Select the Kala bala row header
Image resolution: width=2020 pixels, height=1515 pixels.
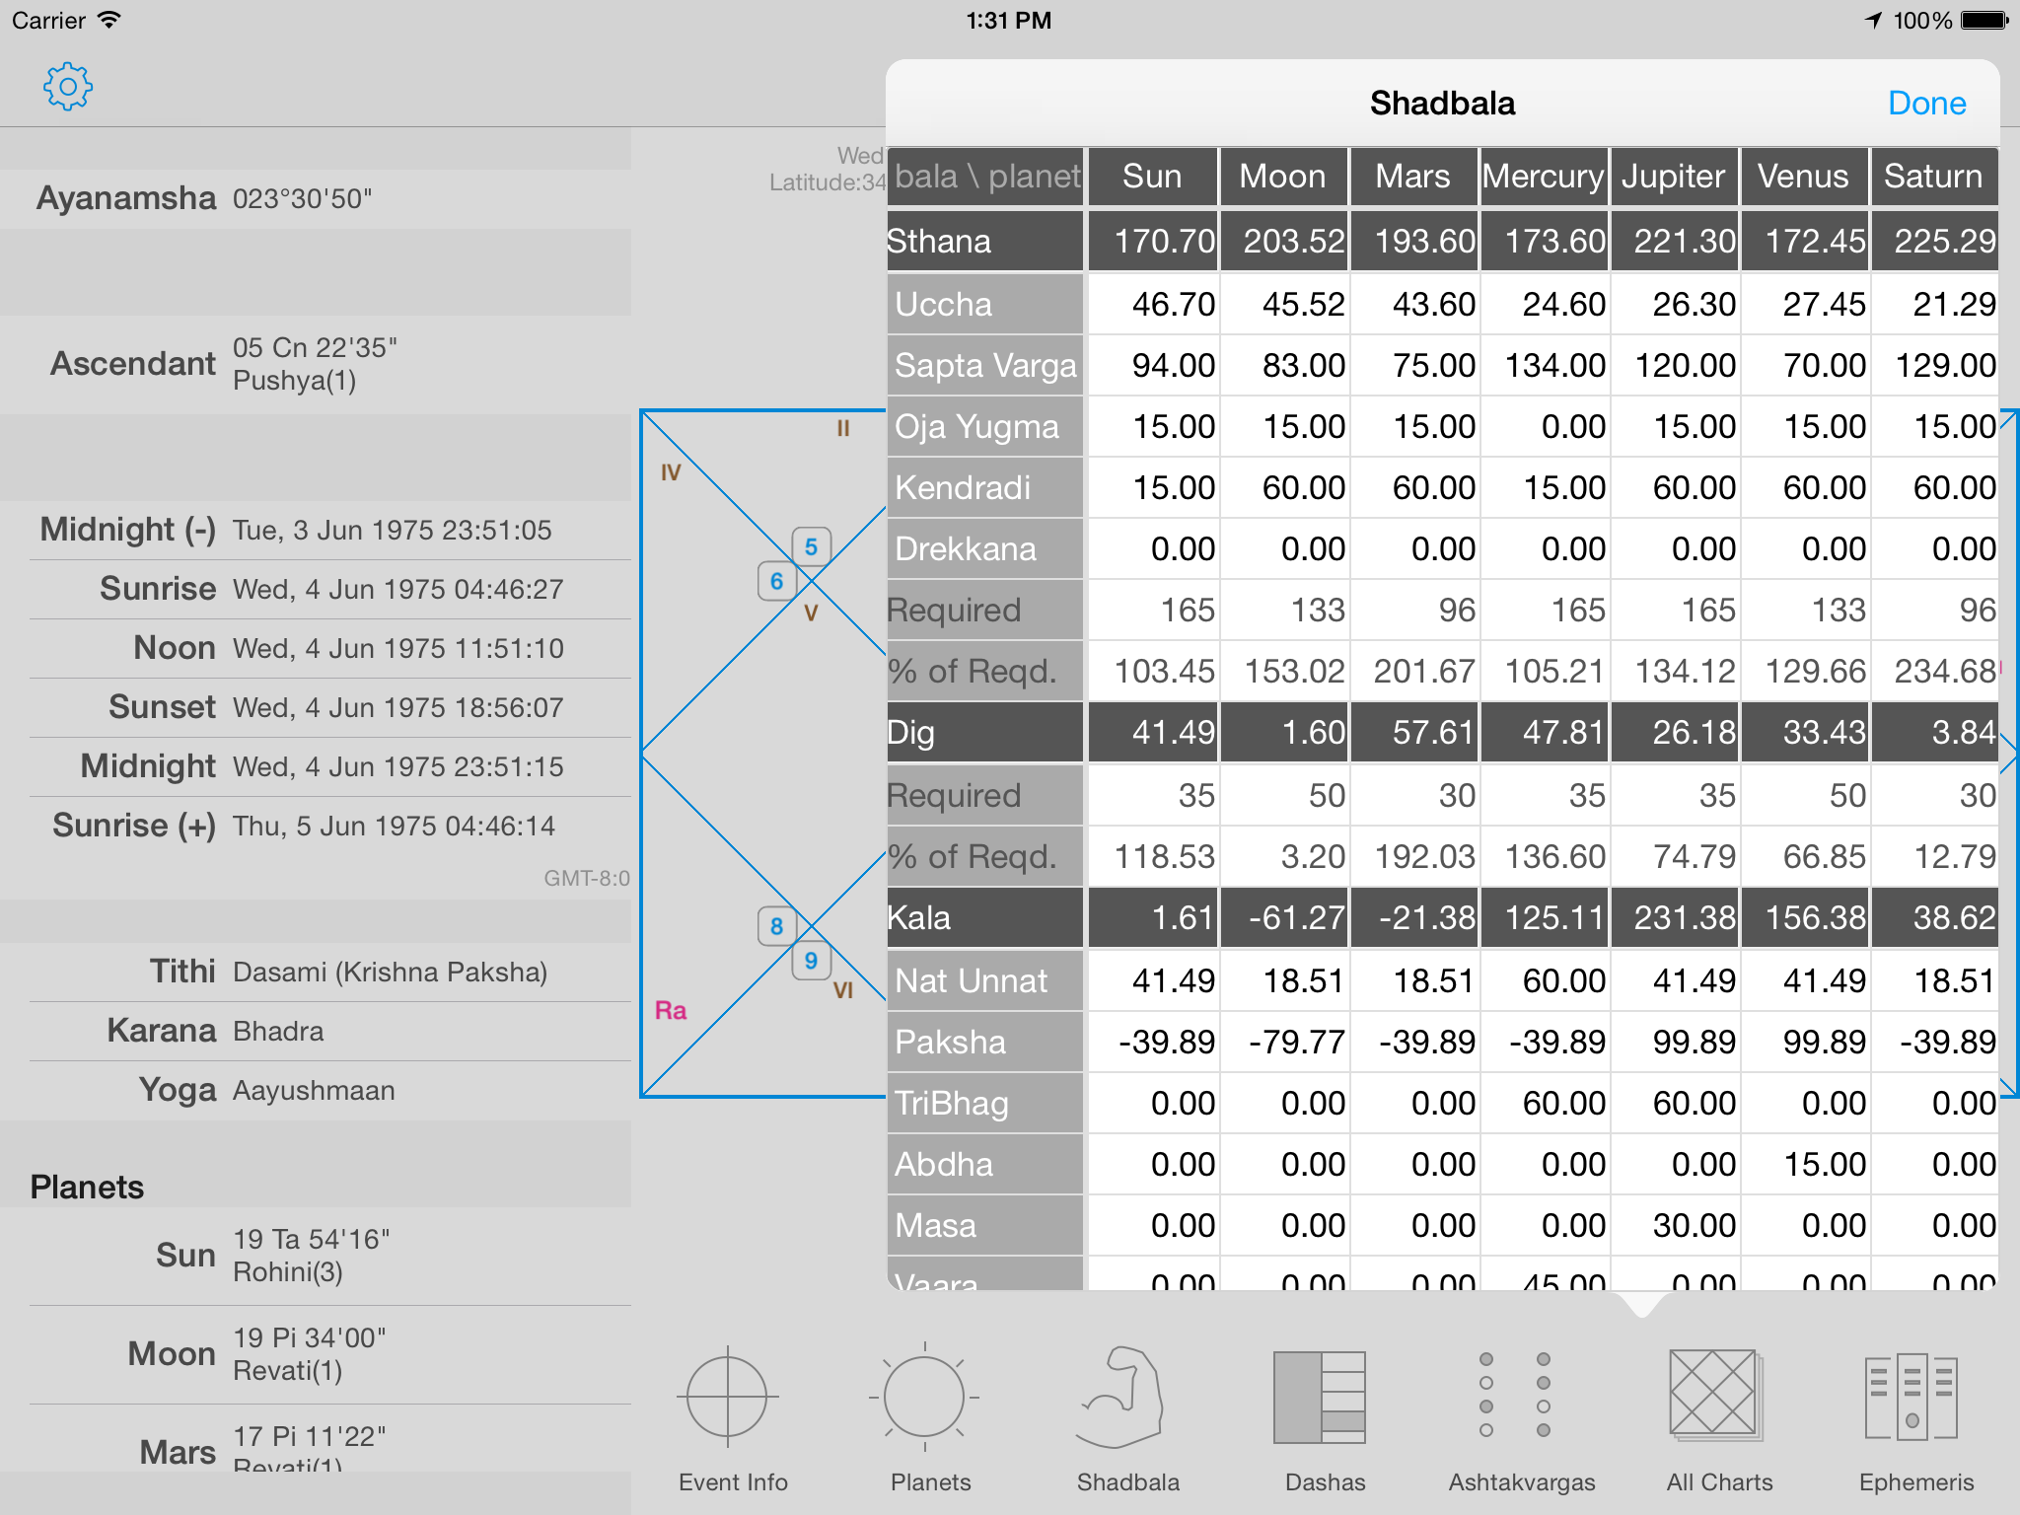[984, 917]
